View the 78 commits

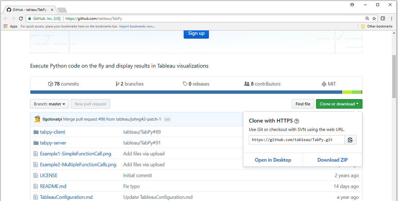63,84
